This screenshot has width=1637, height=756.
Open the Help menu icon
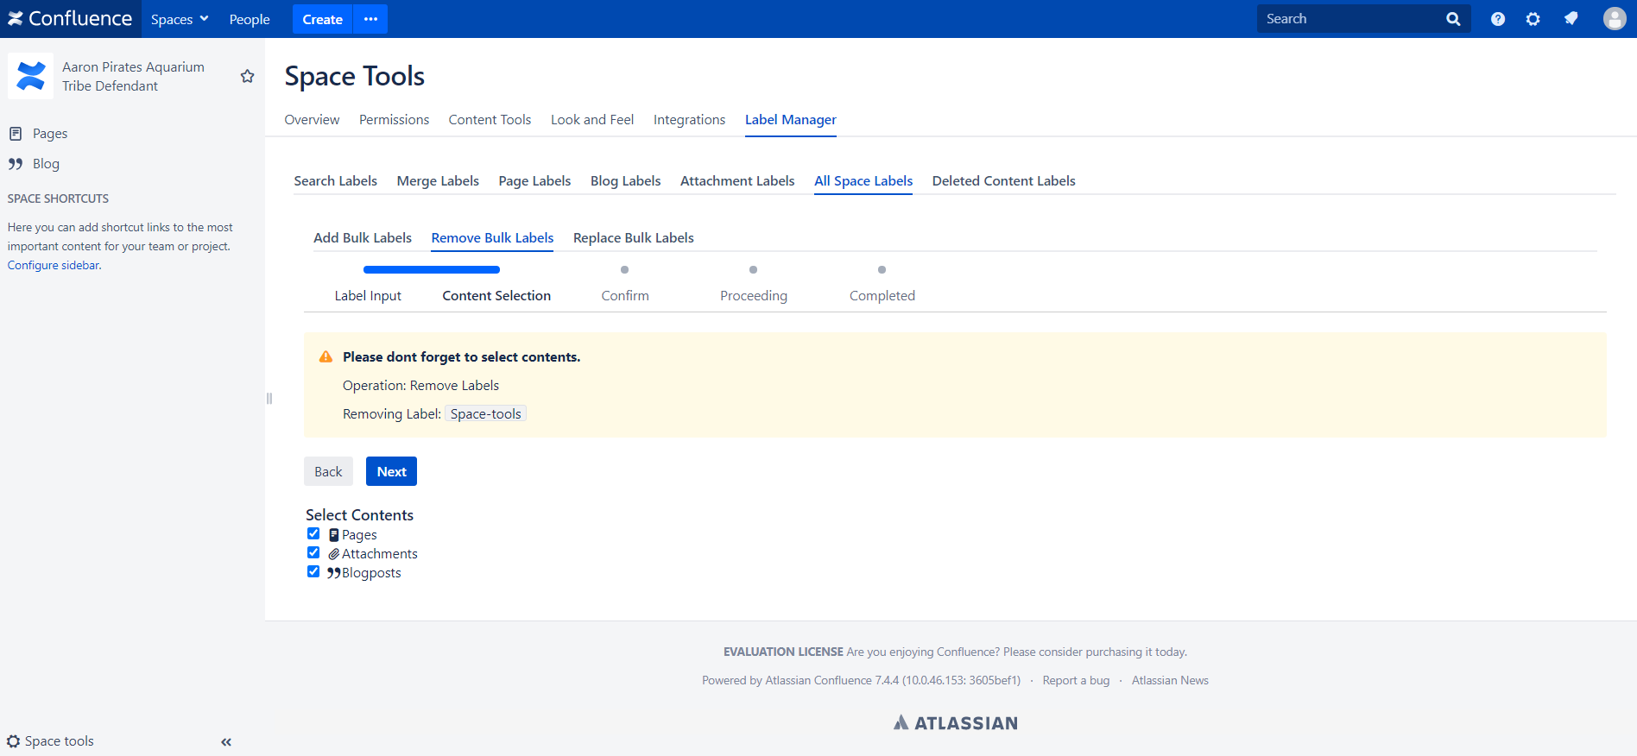click(x=1498, y=19)
